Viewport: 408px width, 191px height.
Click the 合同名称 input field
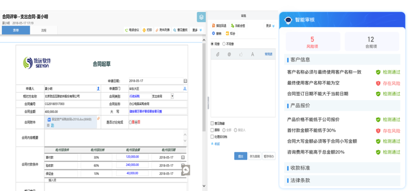[x=157, y=104]
